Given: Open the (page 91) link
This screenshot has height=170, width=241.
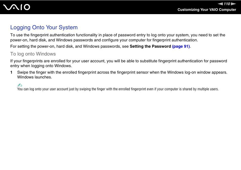Looking at the screenshot, I should pos(181,46).
